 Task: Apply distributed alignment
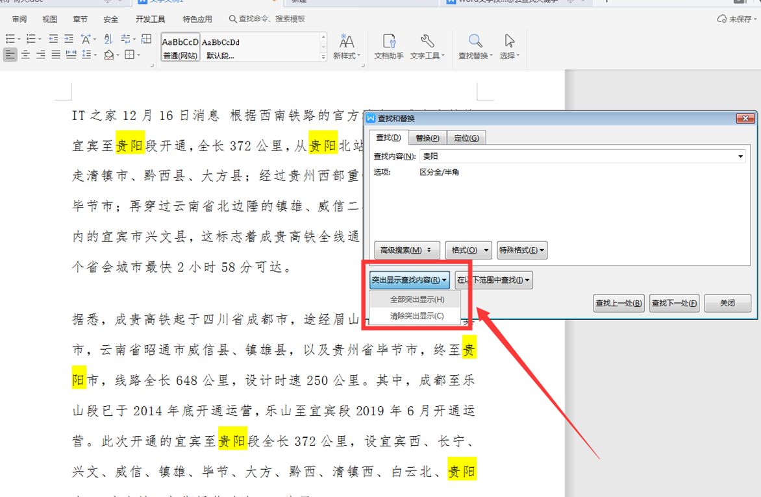coord(71,55)
